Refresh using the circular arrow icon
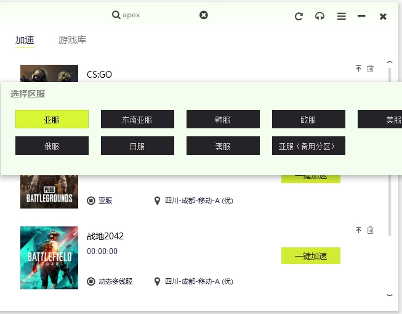 pos(299,17)
